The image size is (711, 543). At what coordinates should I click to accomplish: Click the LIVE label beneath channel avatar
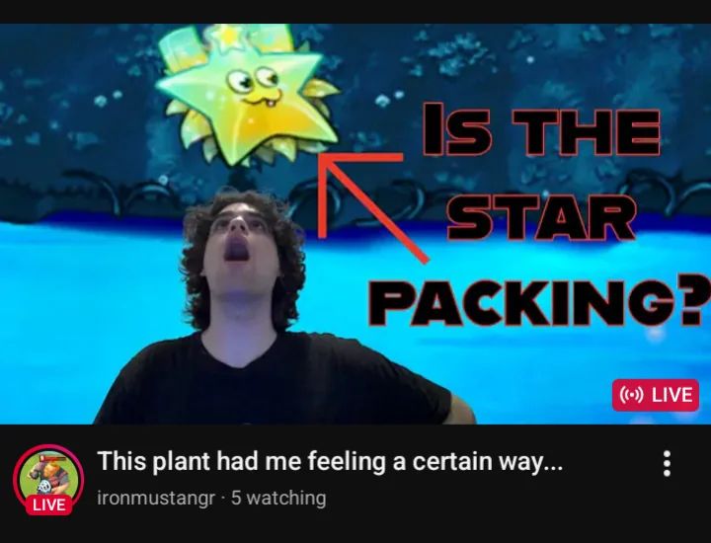pos(48,504)
